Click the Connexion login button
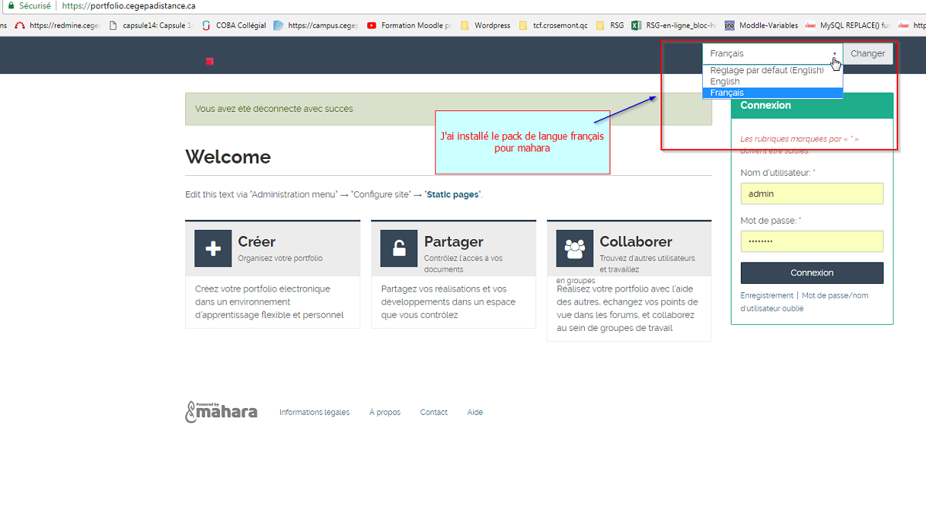Image resolution: width=926 pixels, height=513 pixels. coord(812,273)
